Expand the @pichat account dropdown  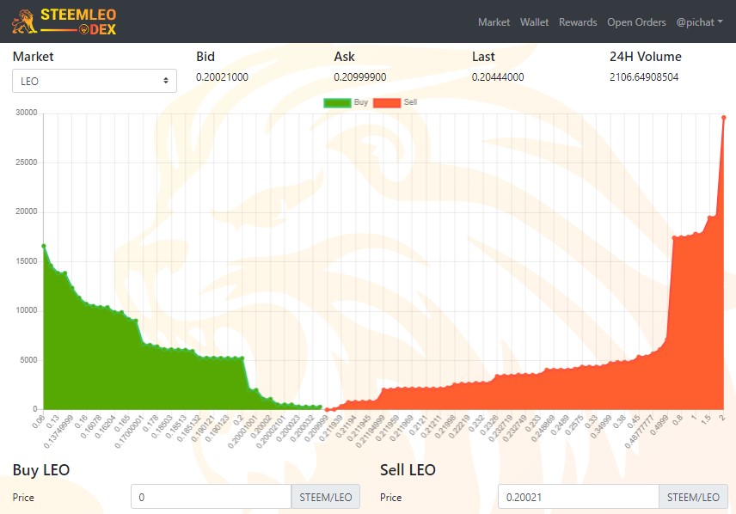(x=699, y=22)
